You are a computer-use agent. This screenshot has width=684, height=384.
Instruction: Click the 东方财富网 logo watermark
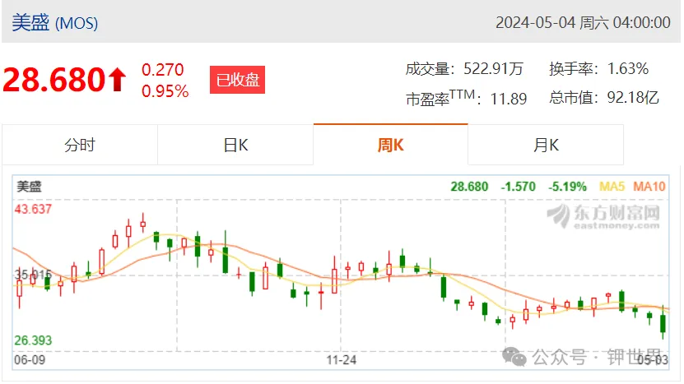[603, 216]
